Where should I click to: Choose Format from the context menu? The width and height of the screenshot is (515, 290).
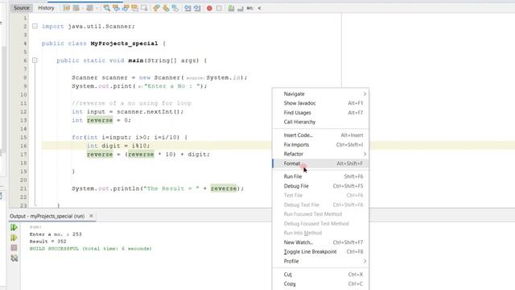(x=321, y=164)
